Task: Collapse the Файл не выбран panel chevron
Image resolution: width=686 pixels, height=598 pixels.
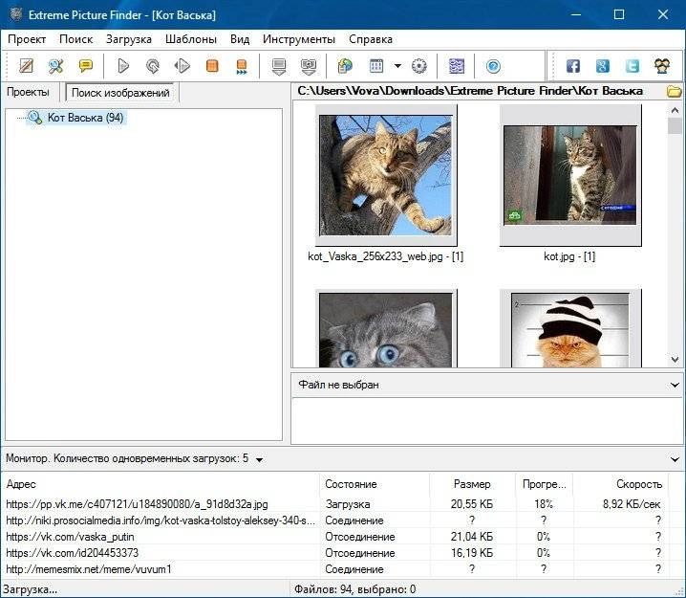Action: coord(675,385)
